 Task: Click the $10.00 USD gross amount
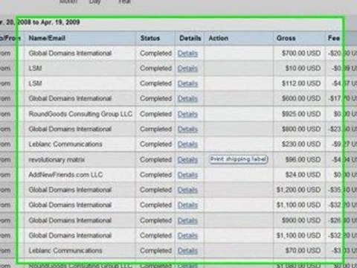(303, 68)
